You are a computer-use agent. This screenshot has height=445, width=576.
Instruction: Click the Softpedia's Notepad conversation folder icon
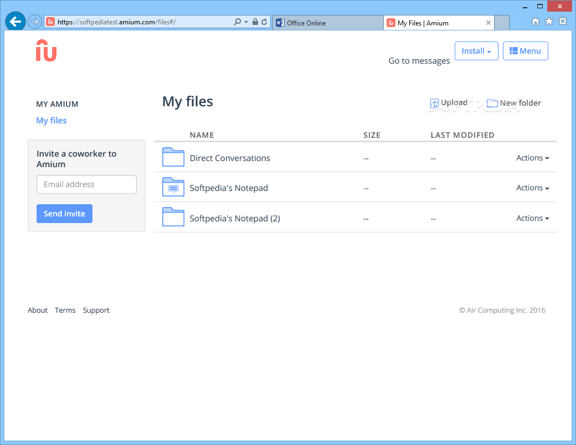(173, 187)
